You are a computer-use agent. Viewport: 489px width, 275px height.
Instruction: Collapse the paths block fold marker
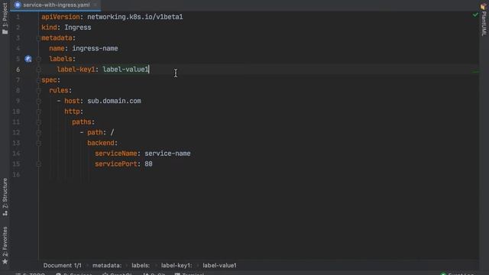click(x=39, y=122)
